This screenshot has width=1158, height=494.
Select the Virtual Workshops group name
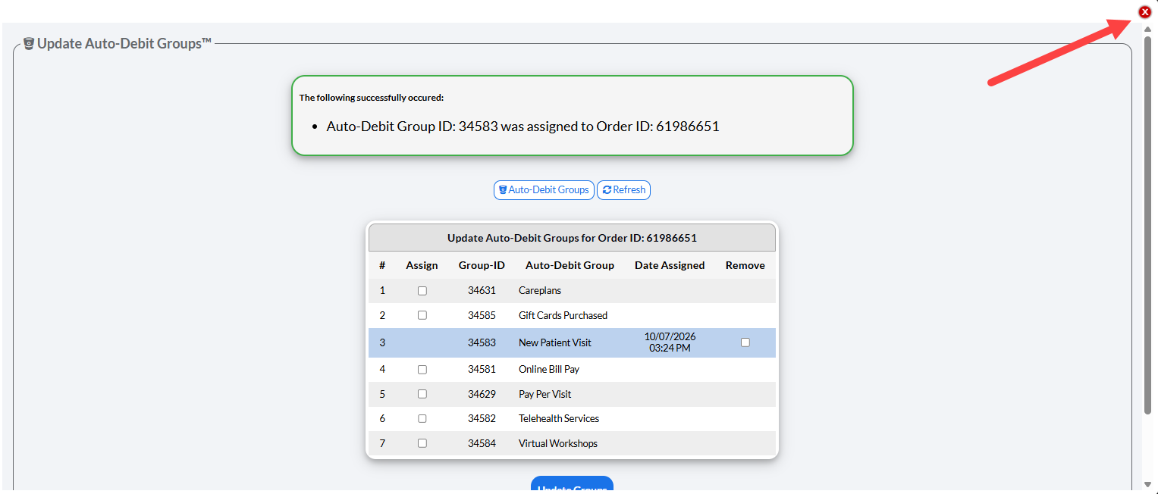[x=558, y=443]
